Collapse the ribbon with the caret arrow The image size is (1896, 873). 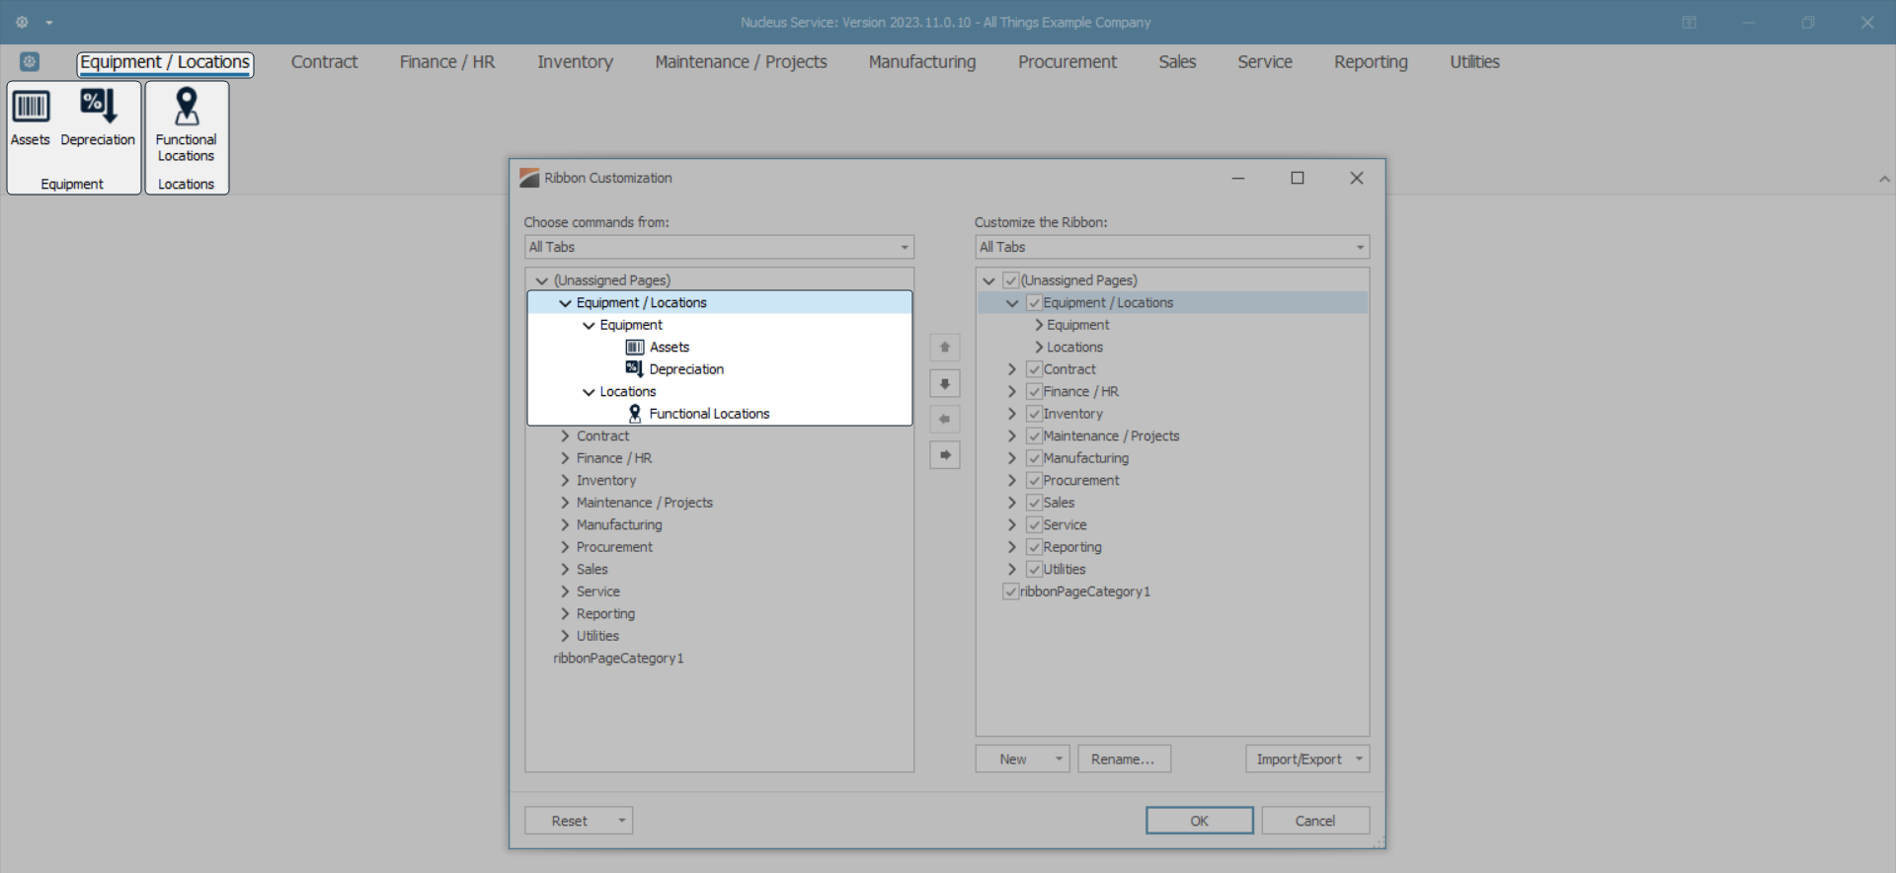pyautogui.click(x=1884, y=179)
